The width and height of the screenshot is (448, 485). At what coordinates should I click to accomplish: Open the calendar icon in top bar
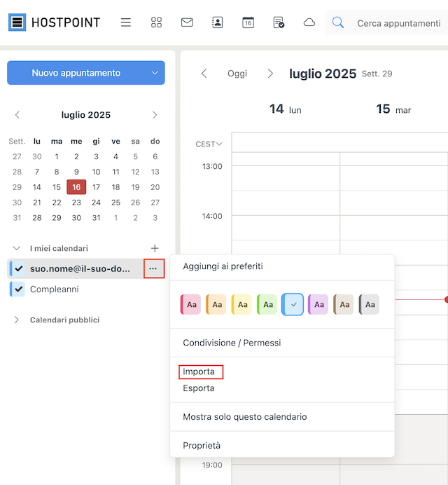[248, 22]
